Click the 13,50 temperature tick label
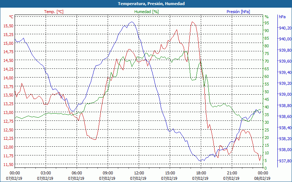 tap(8, 95)
